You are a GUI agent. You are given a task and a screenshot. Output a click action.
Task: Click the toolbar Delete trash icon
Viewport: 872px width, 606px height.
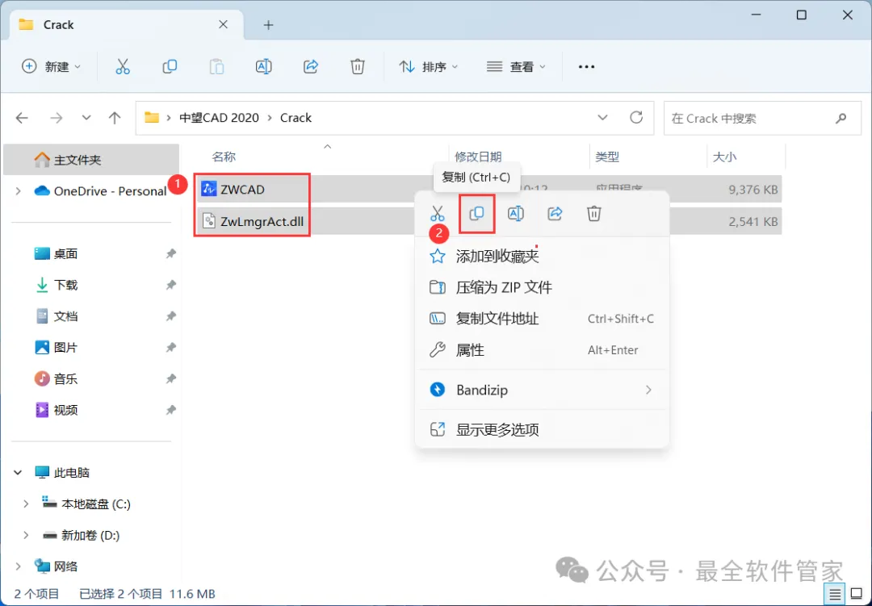tap(358, 67)
